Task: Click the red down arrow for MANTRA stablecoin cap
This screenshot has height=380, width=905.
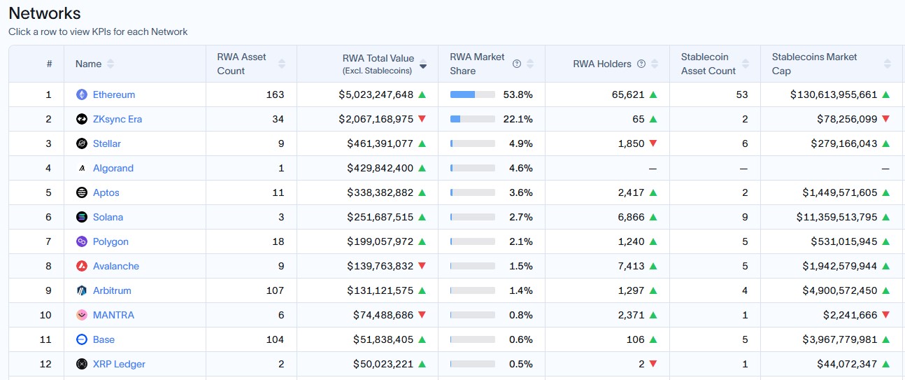Action: (886, 315)
